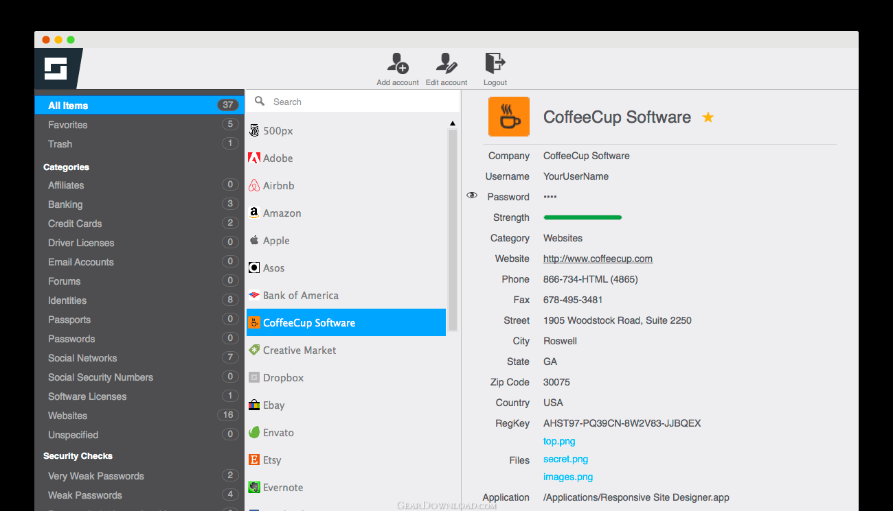Click the Airbnb logo icon
The width and height of the screenshot is (893, 511).
click(x=254, y=185)
